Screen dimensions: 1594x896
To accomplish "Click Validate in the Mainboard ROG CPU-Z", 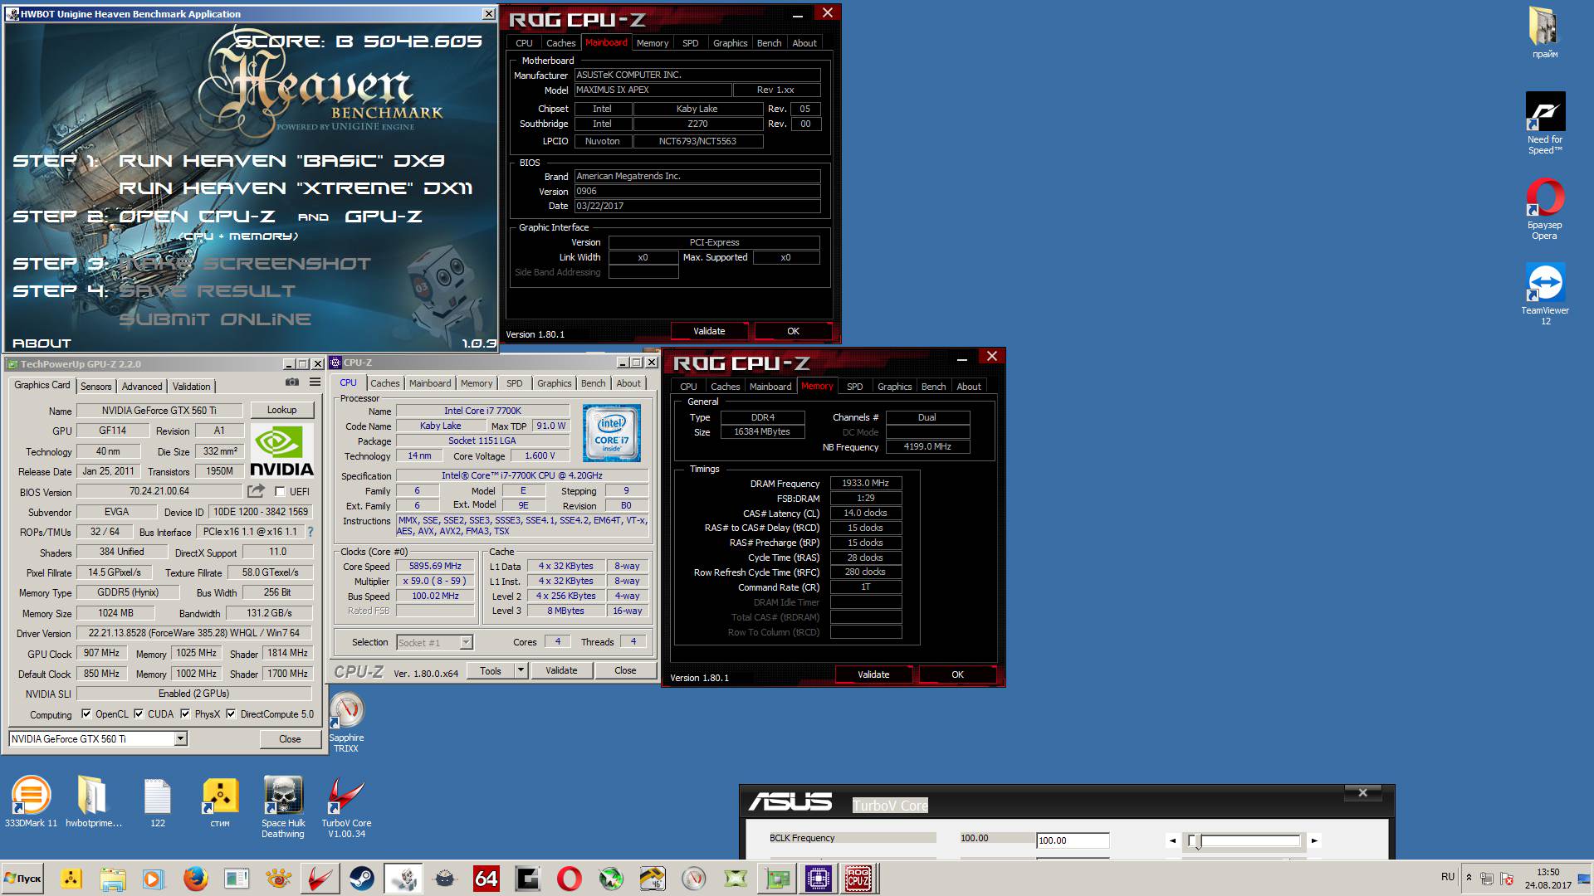I will 709,331.
